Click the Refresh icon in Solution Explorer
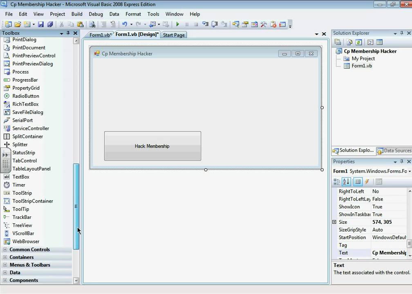Screen dimensions: 412x294 (359, 42)
